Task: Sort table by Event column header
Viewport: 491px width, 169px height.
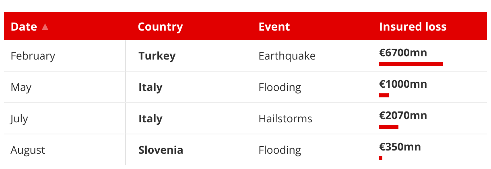Action: [x=274, y=27]
